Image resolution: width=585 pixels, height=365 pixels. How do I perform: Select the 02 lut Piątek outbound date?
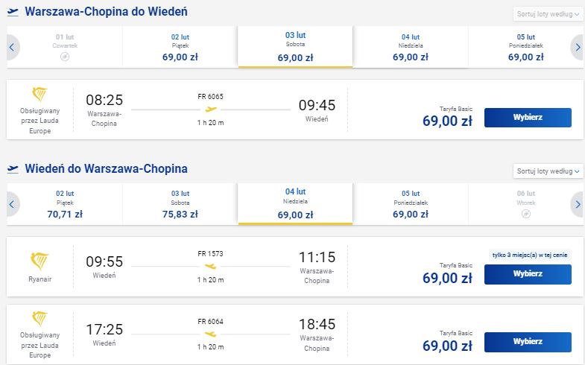click(x=180, y=47)
